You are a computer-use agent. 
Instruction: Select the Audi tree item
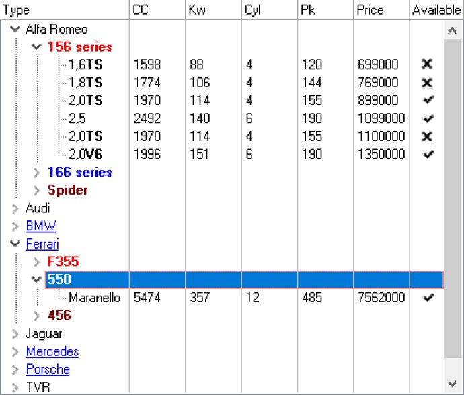(x=38, y=208)
